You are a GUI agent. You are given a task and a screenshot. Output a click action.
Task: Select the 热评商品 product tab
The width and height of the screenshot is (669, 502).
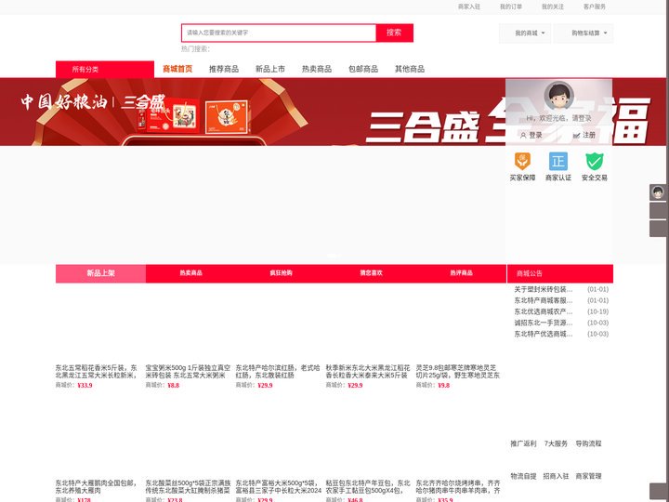point(461,273)
